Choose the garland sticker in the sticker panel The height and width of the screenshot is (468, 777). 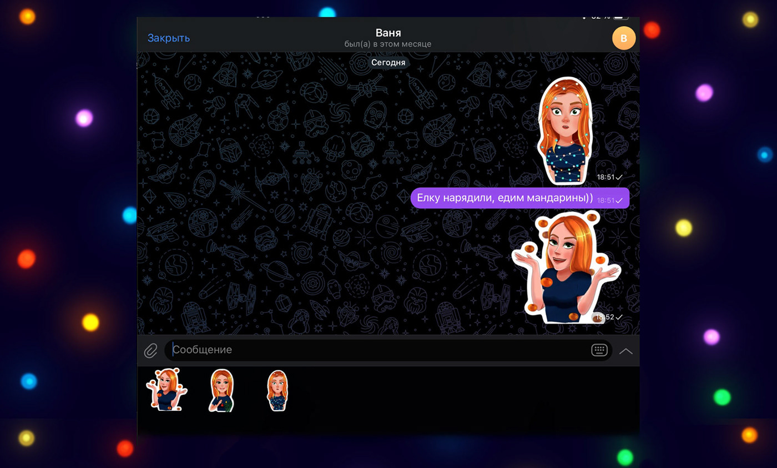(277, 390)
